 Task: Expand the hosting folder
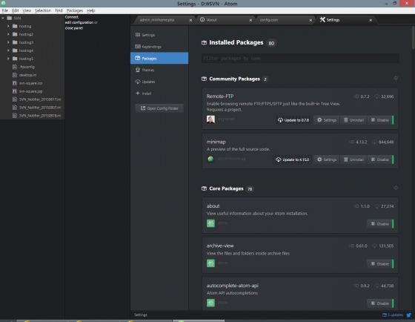tap(8, 26)
